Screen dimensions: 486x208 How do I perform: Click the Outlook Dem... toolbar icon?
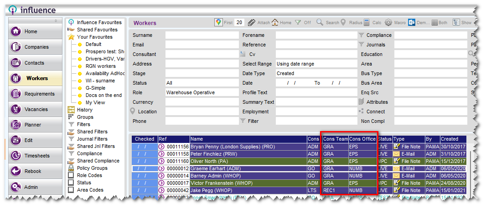[412, 22]
